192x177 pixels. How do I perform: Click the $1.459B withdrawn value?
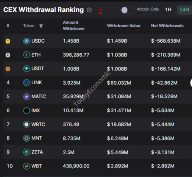117,41
